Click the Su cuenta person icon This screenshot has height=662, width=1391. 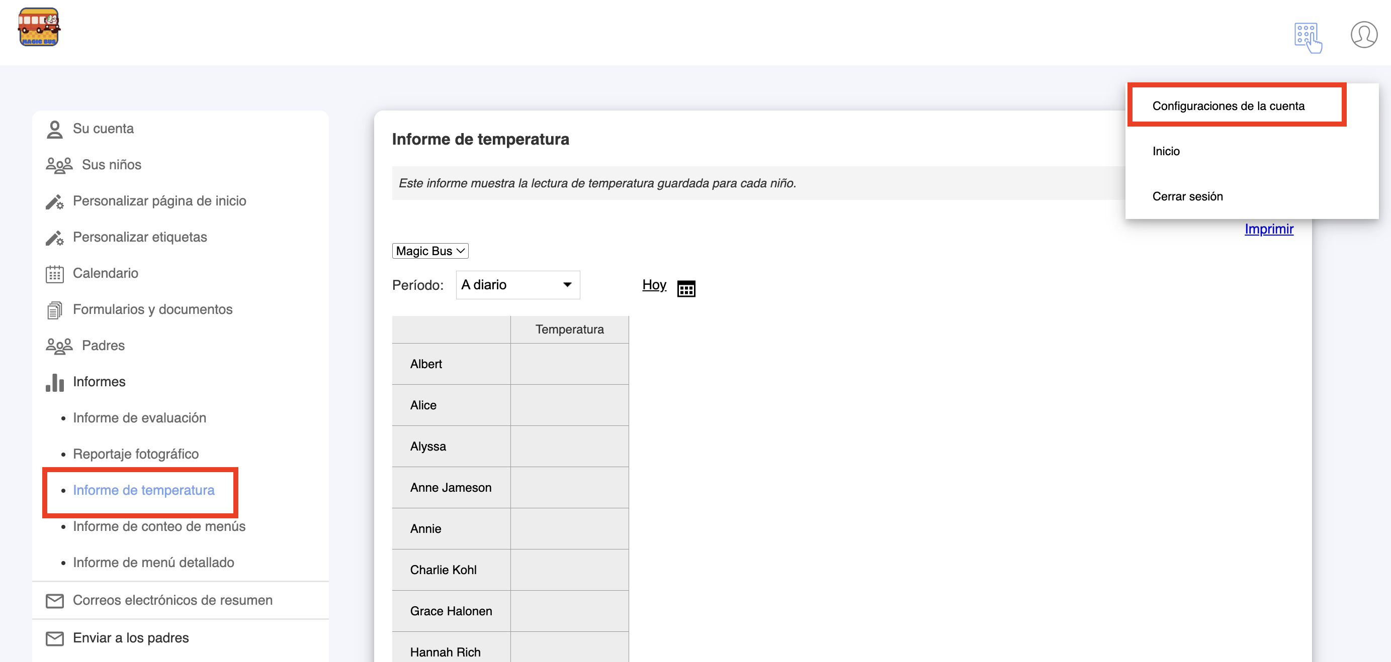54,129
